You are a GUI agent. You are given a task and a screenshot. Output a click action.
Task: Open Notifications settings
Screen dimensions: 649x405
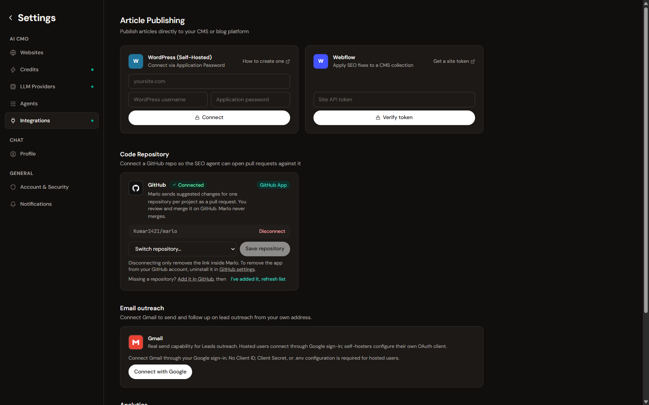coord(52,204)
